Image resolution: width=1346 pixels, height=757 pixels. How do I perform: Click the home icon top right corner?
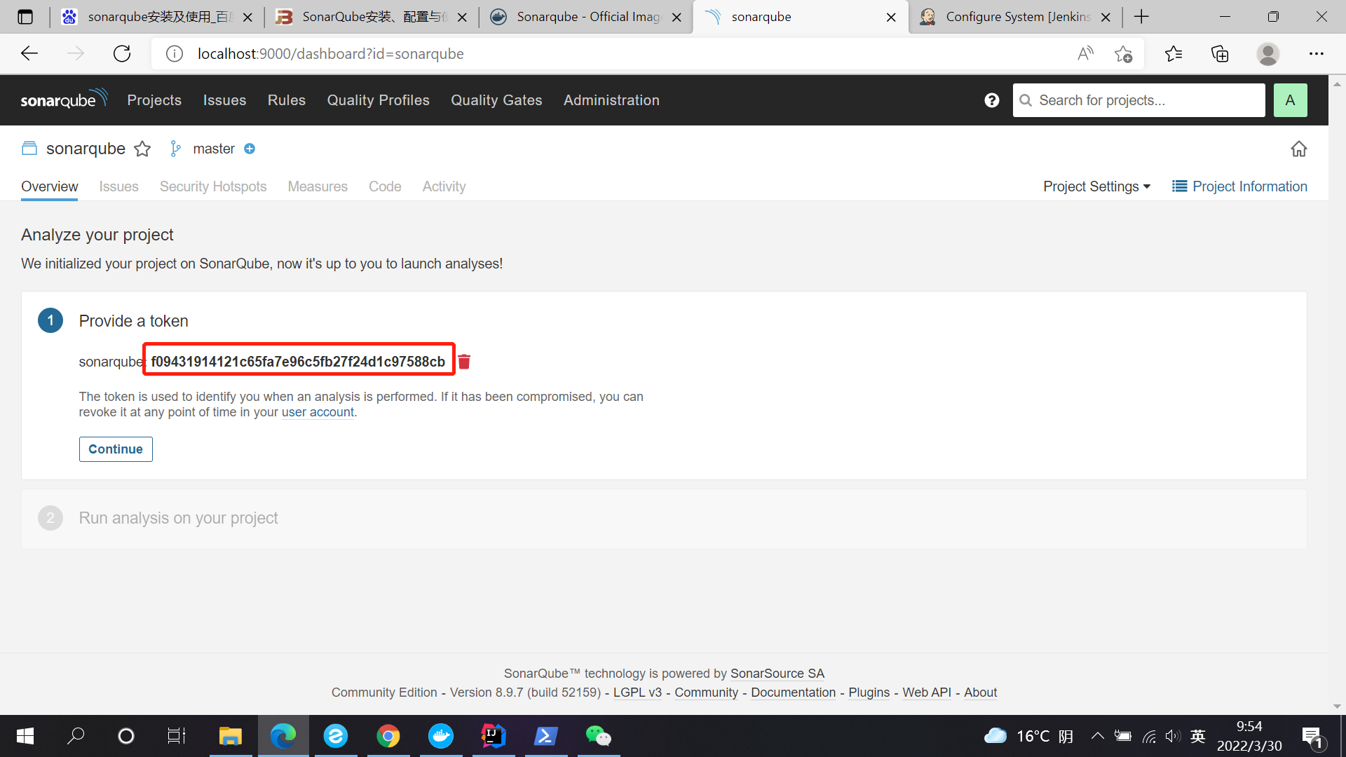(1299, 149)
